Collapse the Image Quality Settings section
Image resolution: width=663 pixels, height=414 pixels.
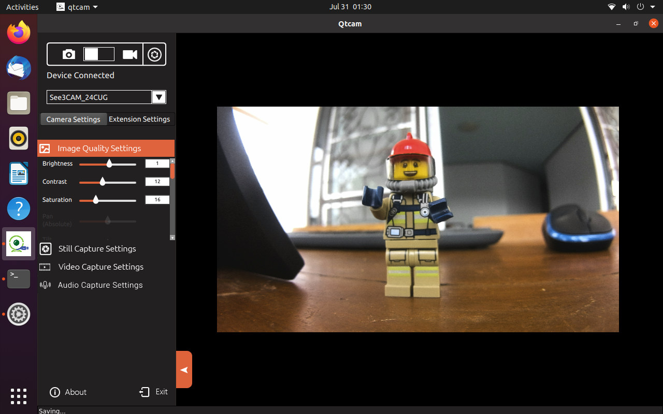point(106,148)
